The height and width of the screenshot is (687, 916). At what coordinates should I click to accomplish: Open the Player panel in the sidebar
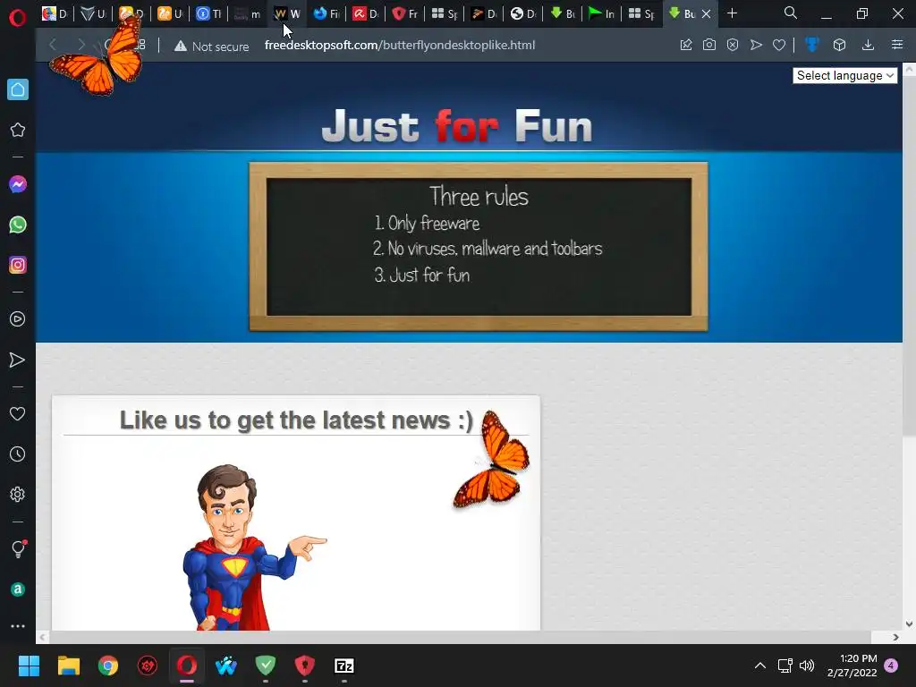click(x=18, y=319)
